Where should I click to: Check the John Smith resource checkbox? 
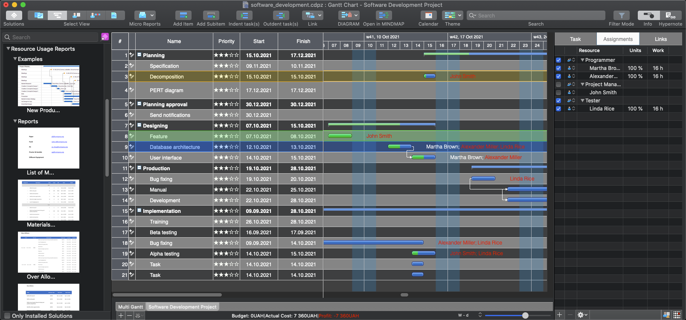tap(558, 93)
